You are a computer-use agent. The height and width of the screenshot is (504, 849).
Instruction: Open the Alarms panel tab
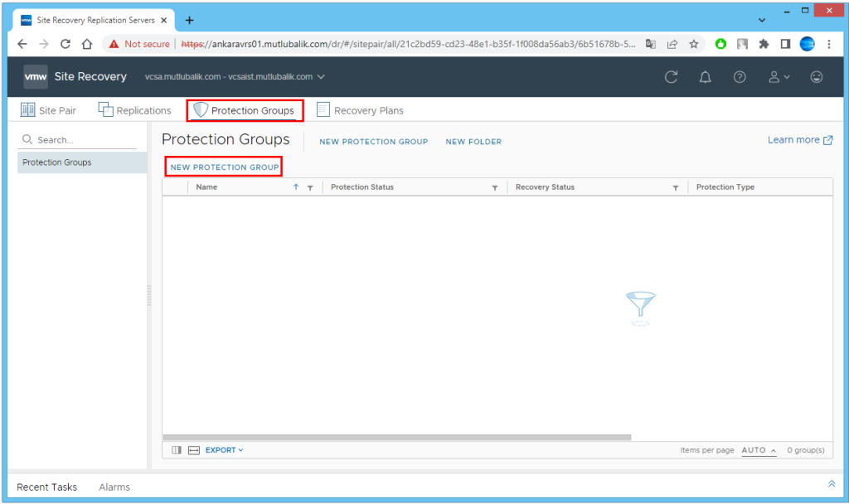[114, 487]
